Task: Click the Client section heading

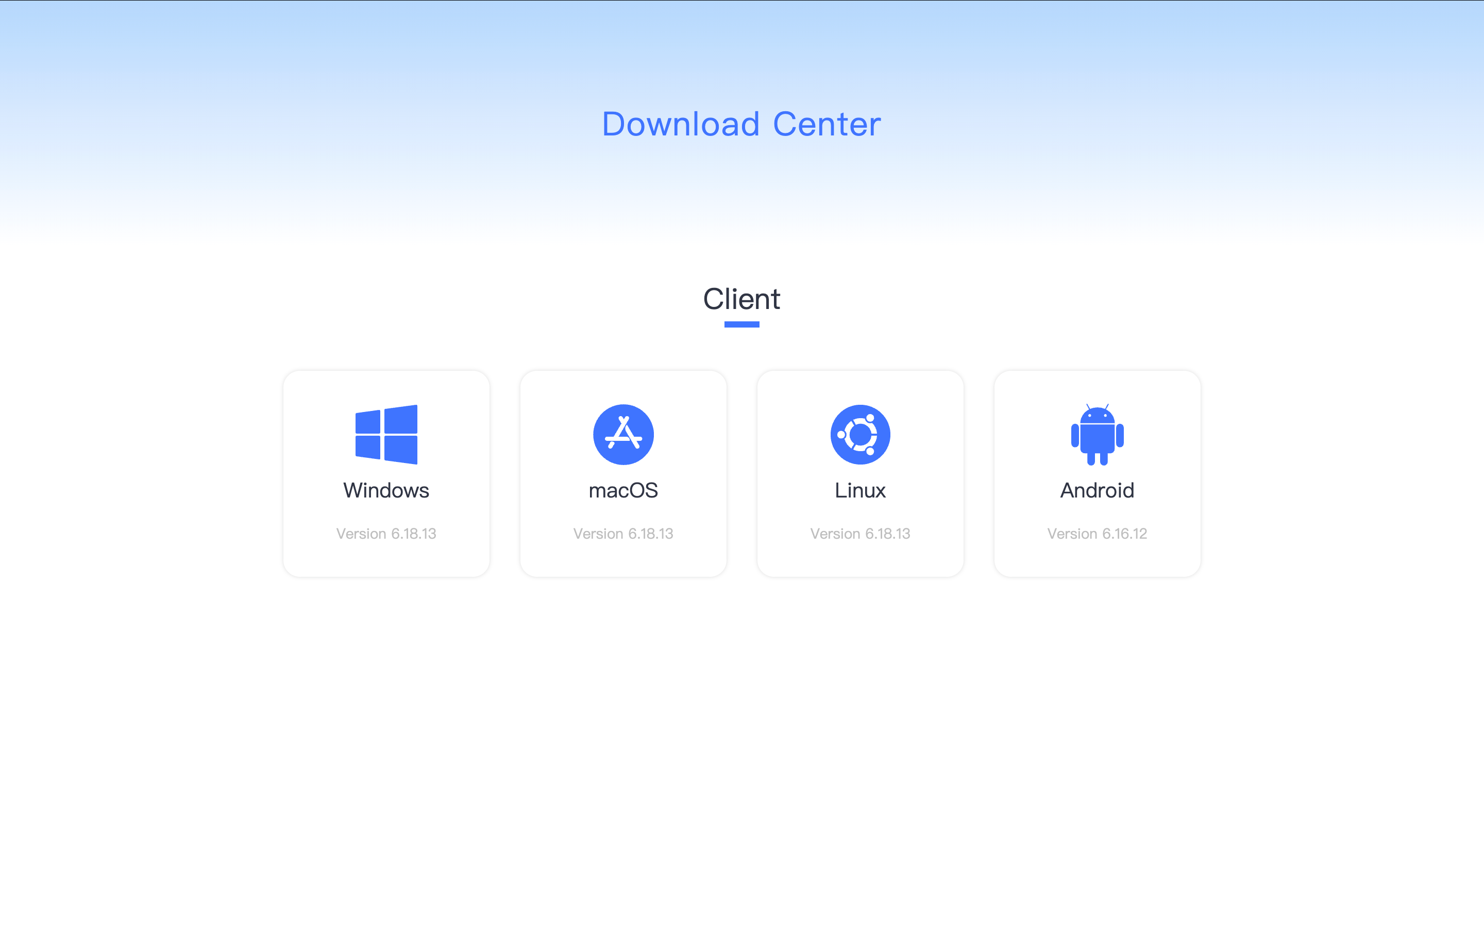Action: click(x=741, y=299)
